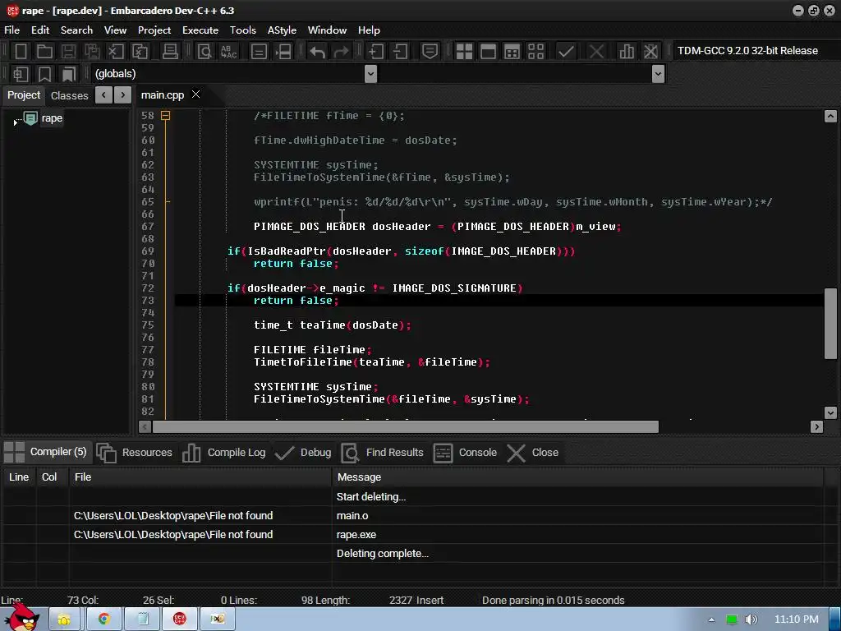
Task: Open the Window menu
Action: 327,30
